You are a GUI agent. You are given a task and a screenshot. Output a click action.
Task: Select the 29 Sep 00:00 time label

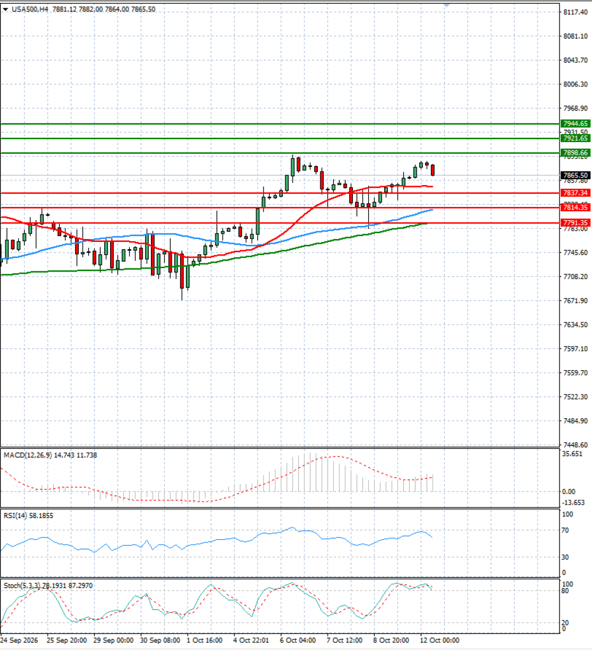click(x=114, y=640)
